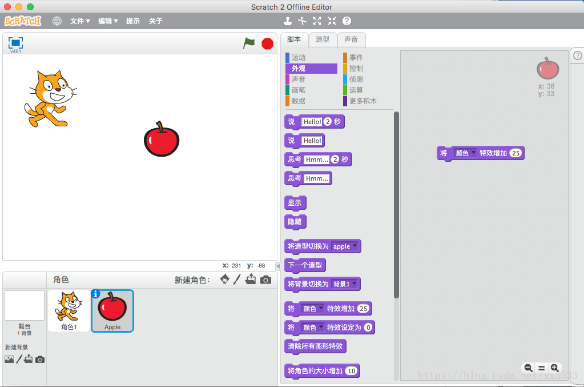This screenshot has width=584, height=387.
Task: Click the 10 value in 大小增加 block
Action: 351,370
